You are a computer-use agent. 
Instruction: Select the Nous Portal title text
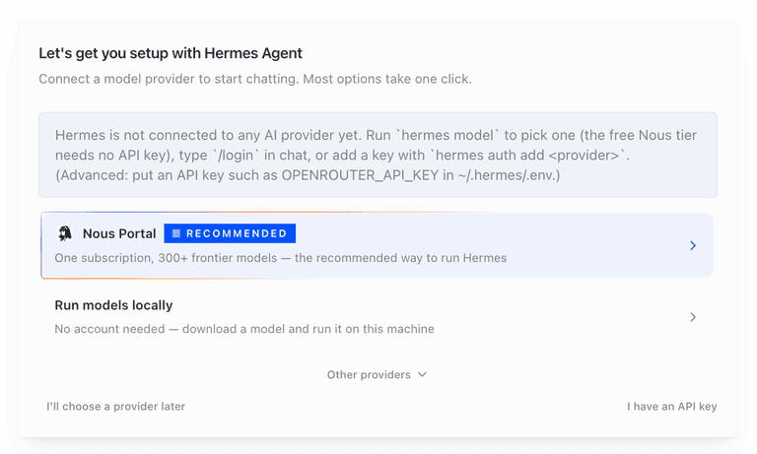pos(119,233)
